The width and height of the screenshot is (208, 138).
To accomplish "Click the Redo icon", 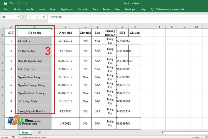I will [x=19, y=3].
